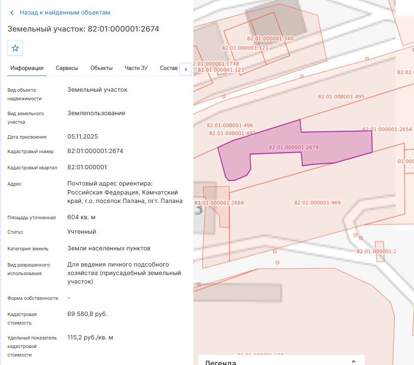
Task: Switch to the Сервисы tab
Action: click(x=67, y=68)
